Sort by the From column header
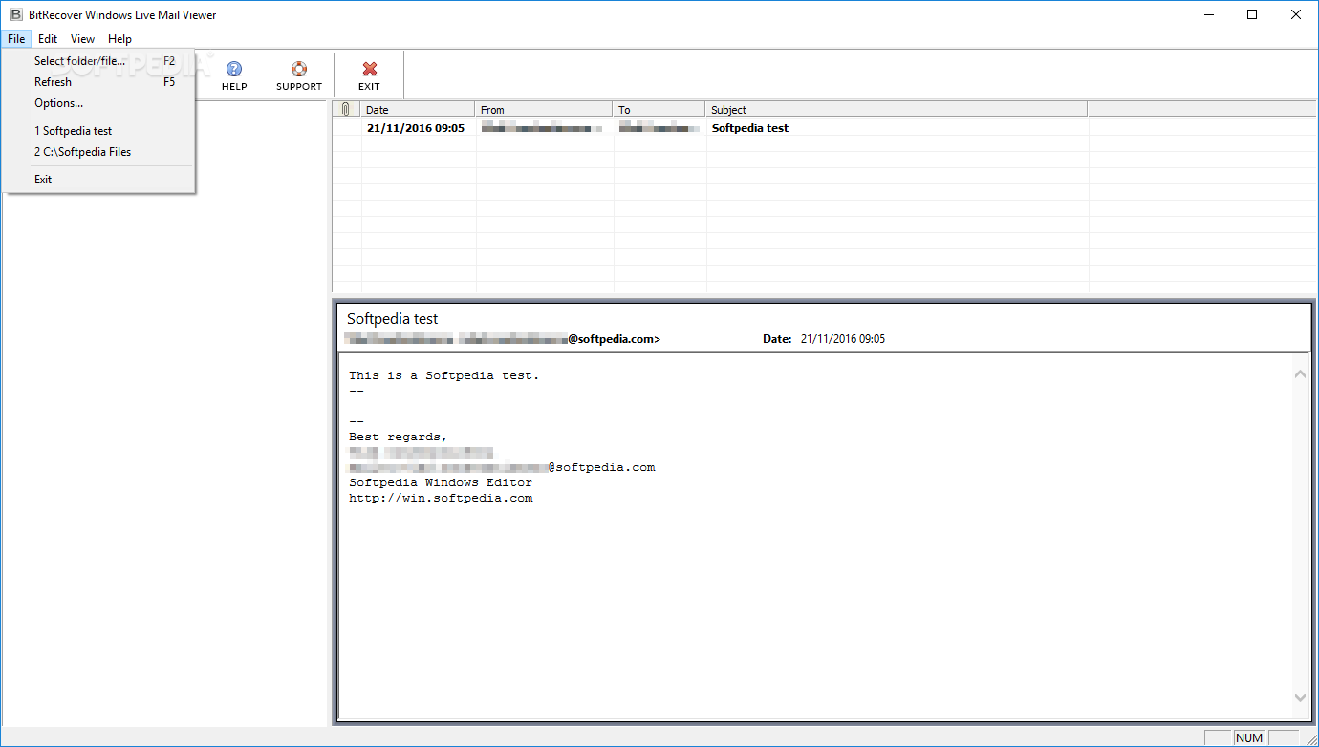This screenshot has width=1319, height=747. click(x=544, y=109)
